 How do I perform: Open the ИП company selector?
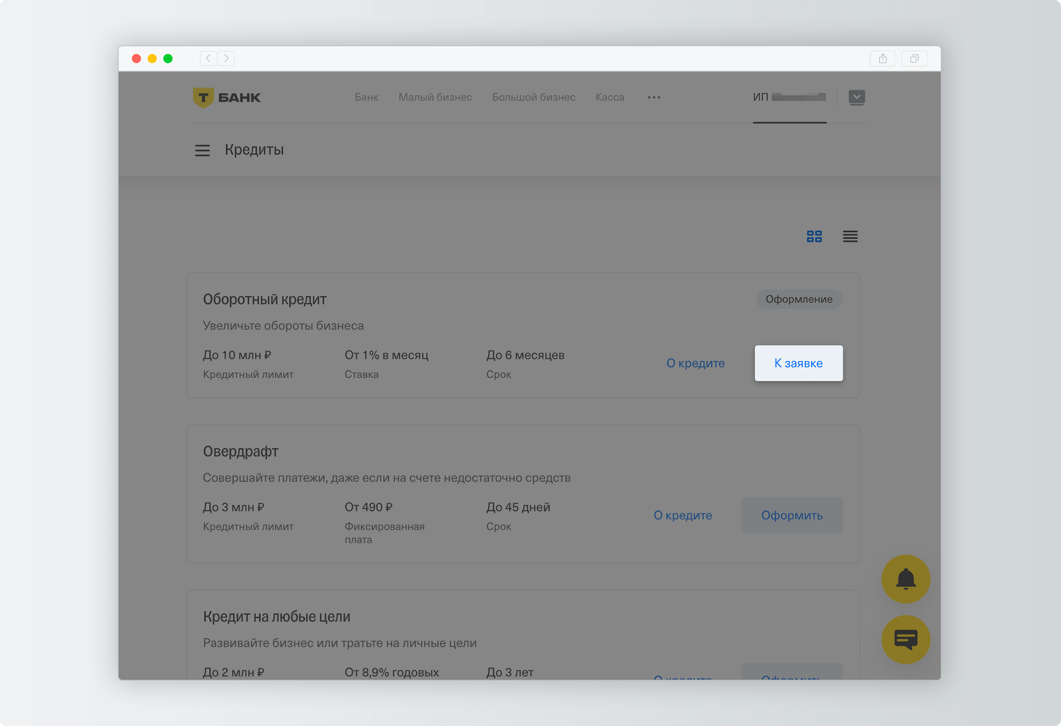pos(789,97)
